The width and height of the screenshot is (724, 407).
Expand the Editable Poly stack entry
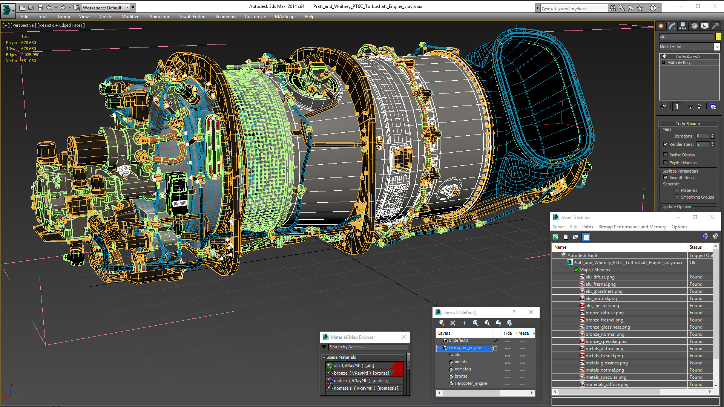tap(664, 63)
